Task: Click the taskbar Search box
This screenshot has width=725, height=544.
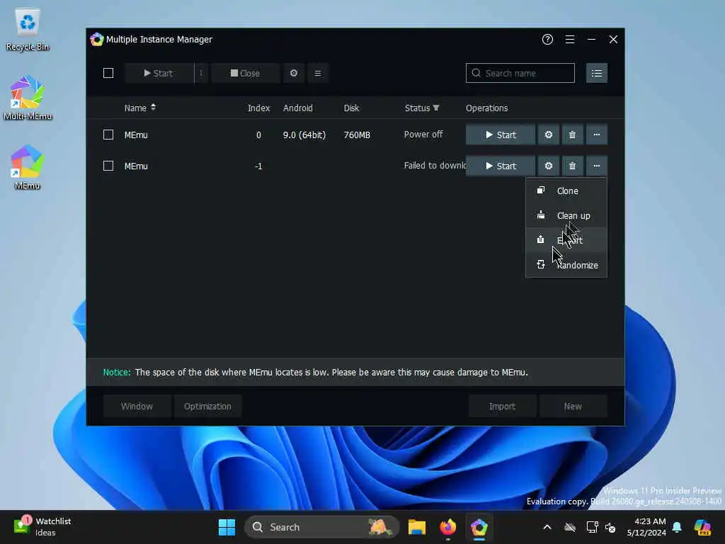Action: click(x=322, y=527)
